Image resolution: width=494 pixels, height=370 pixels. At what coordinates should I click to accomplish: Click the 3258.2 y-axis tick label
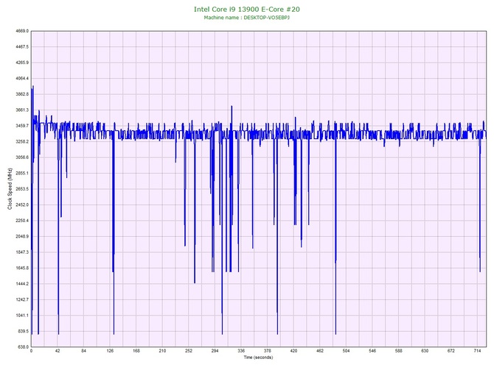(22, 141)
